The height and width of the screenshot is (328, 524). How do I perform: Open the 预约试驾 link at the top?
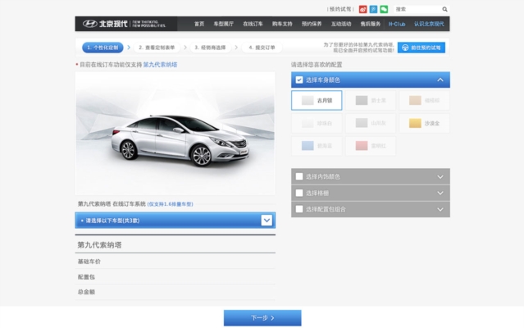click(340, 9)
